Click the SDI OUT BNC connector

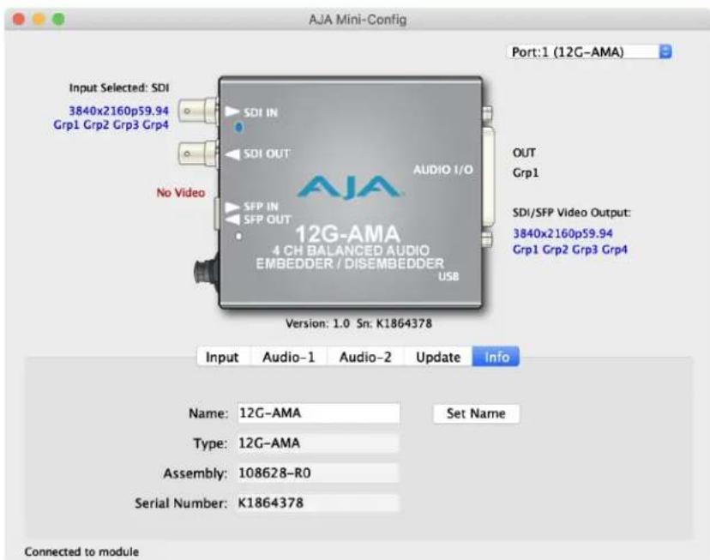tap(198, 154)
